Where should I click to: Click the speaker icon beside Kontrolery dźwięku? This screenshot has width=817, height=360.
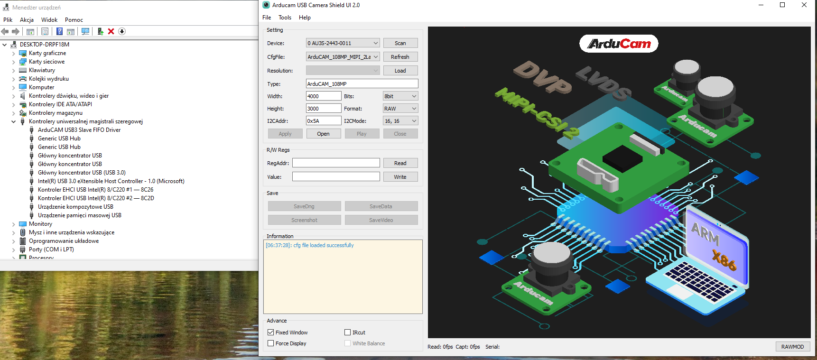23,96
